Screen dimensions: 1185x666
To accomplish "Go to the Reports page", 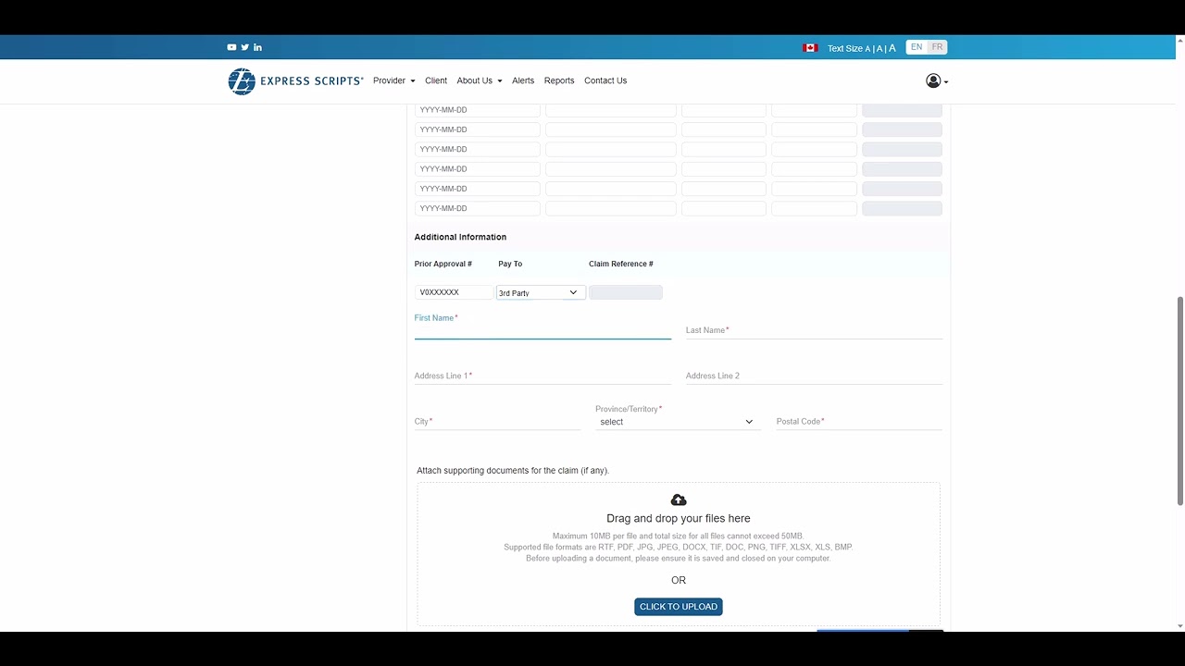I will pyautogui.click(x=559, y=81).
